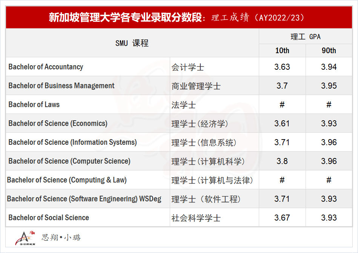
Task: Click the # under 10th for Bachelor of Laws
Action: coord(282,105)
